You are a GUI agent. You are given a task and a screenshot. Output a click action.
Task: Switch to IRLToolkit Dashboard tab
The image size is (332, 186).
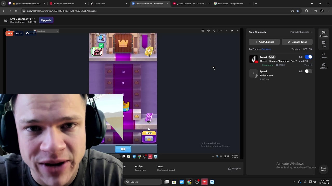click(x=68, y=4)
